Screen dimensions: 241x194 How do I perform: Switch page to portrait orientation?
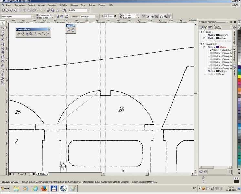click(x=58, y=16)
